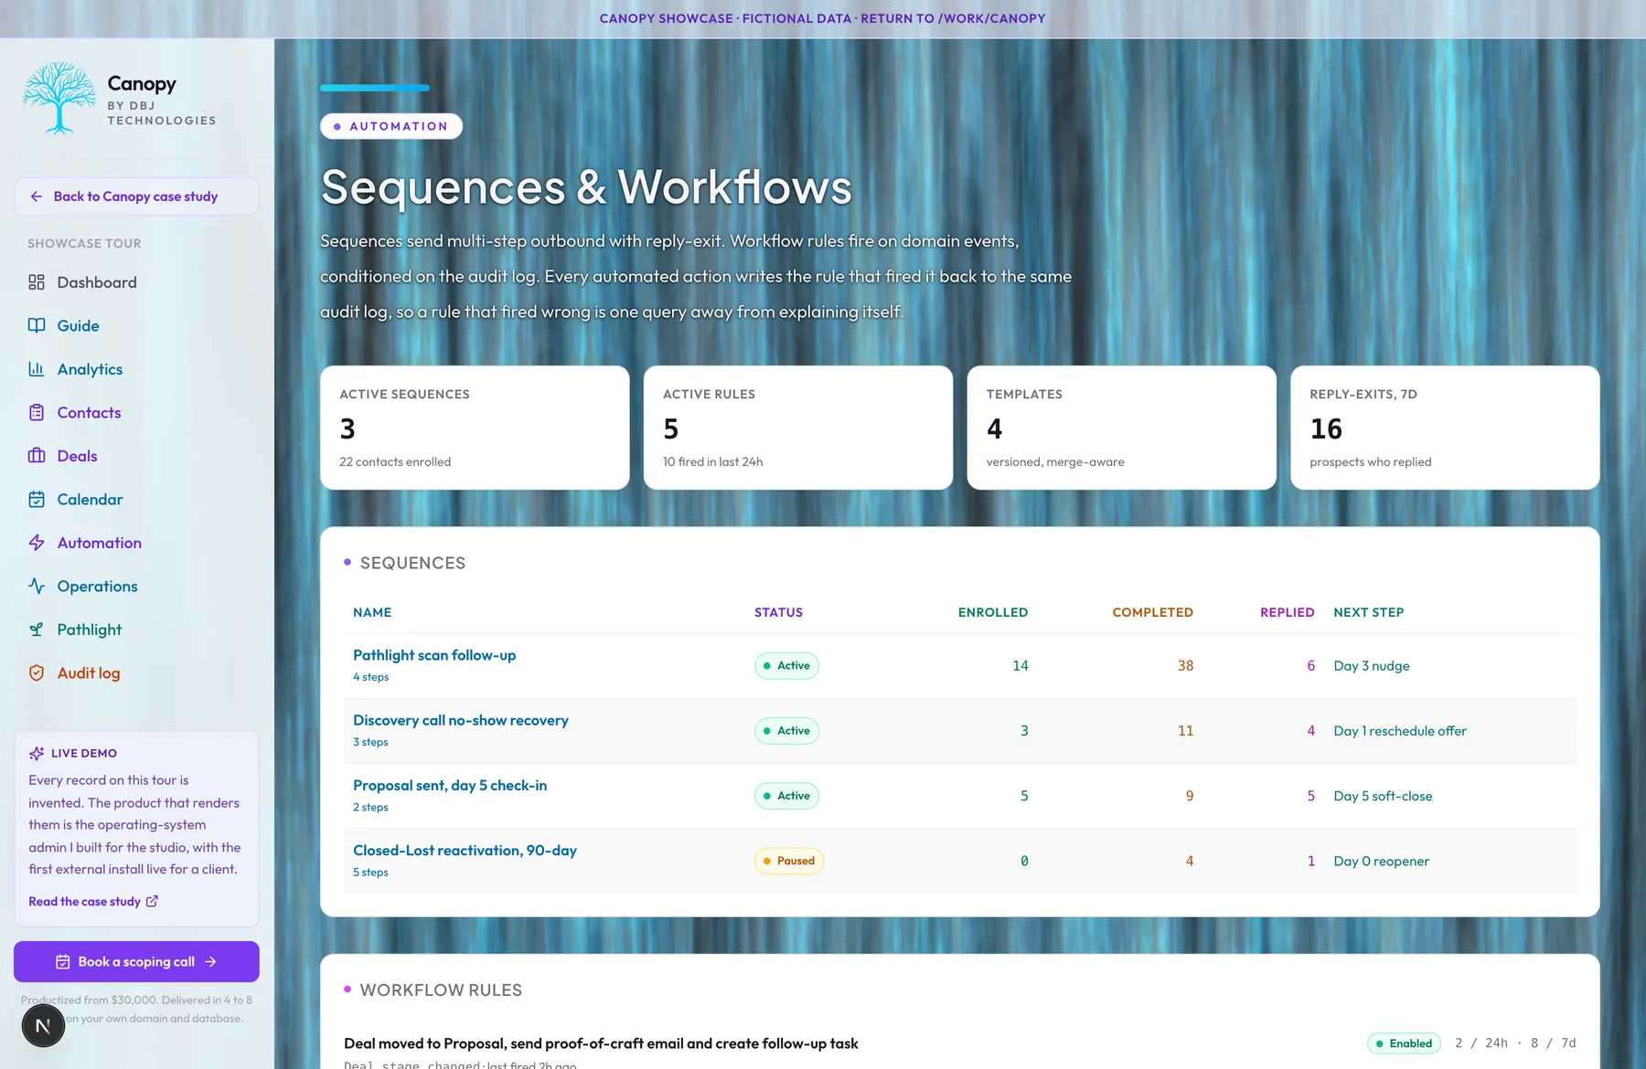1646x1069 pixels.
Task: Click the WORKFLOW RULES section heading
Action: pyautogui.click(x=441, y=990)
